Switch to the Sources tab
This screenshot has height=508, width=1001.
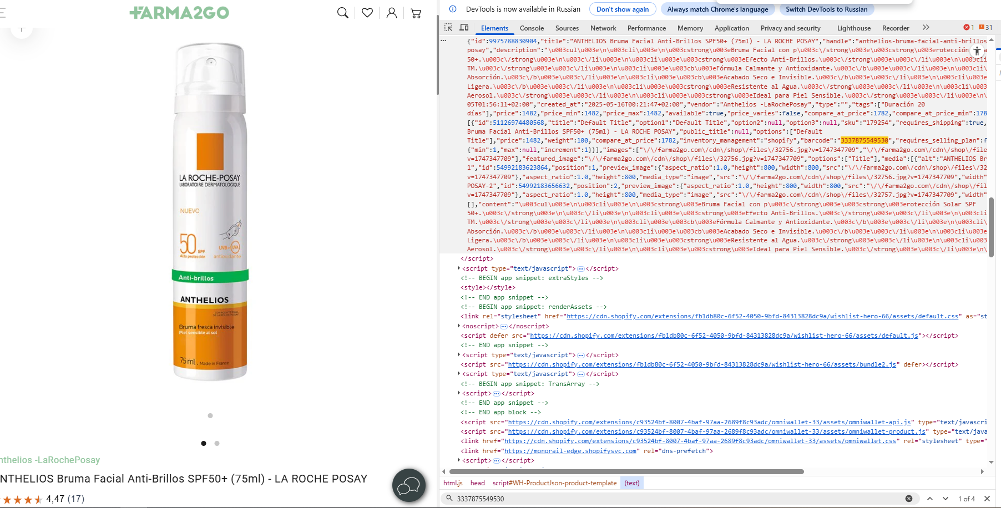click(x=567, y=28)
